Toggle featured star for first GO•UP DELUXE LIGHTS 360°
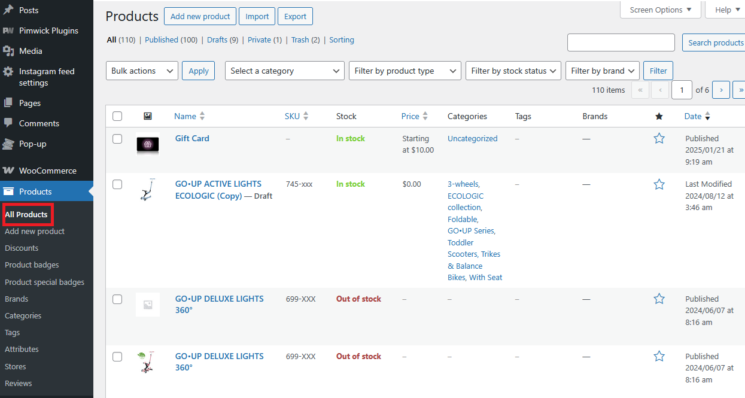This screenshot has height=398, width=745. 659,299
